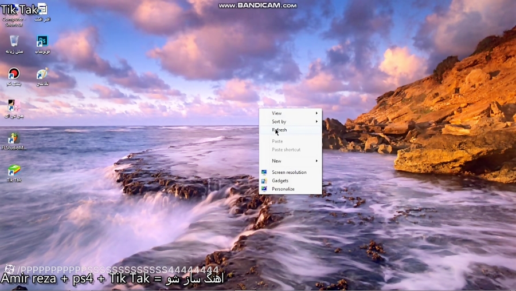Click the Screen resolution monitor icon

click(x=264, y=172)
